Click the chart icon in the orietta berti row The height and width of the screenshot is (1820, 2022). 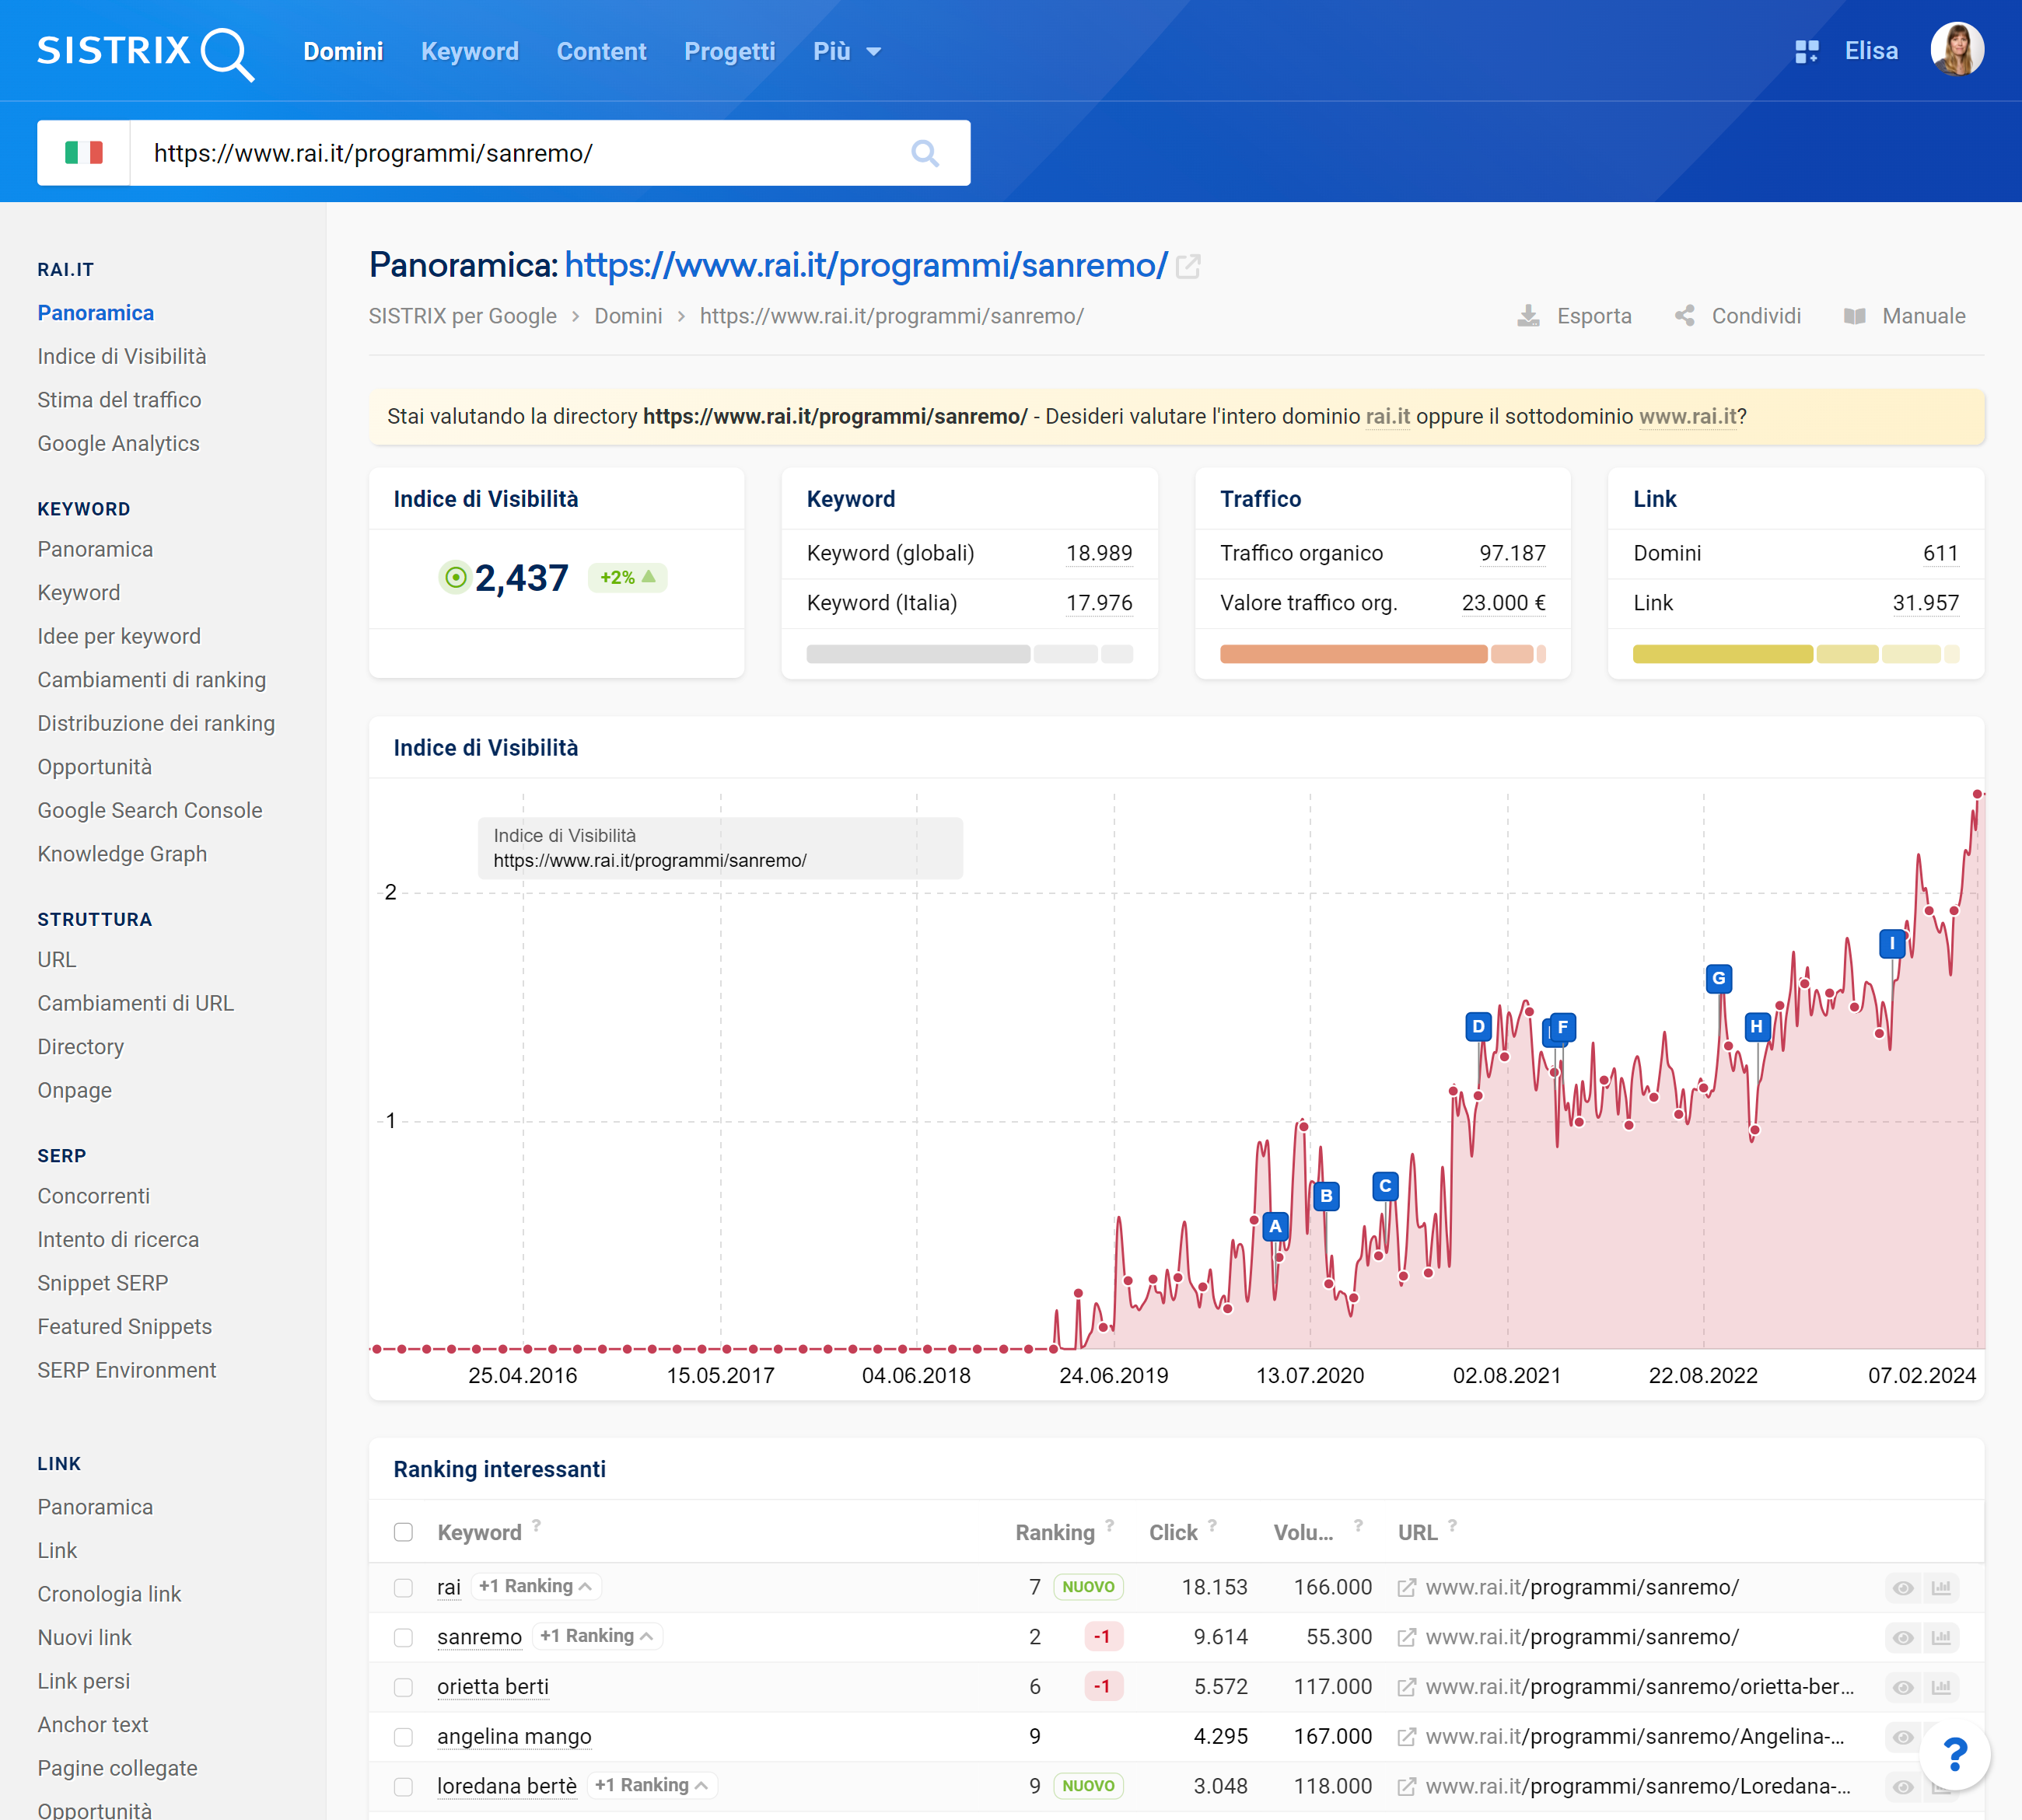pyautogui.click(x=1941, y=1688)
